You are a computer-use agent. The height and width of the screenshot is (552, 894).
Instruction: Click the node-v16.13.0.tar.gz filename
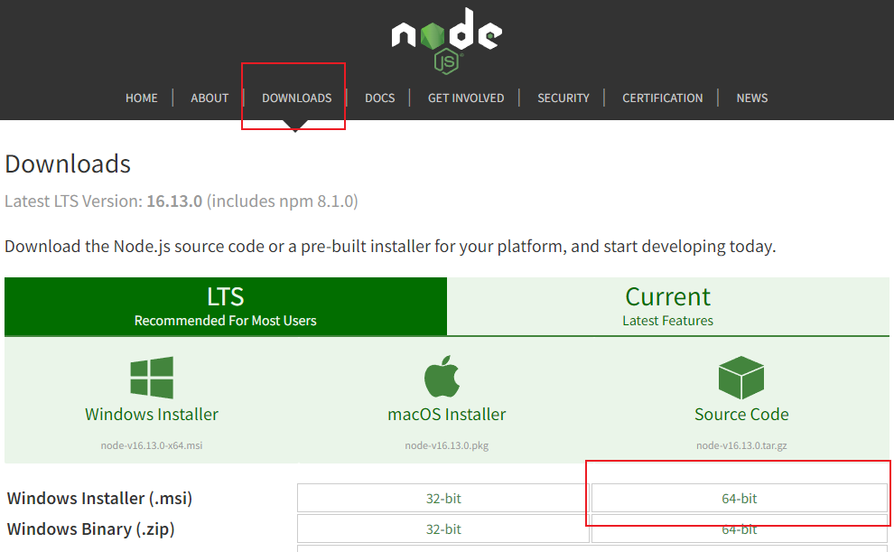tap(741, 445)
